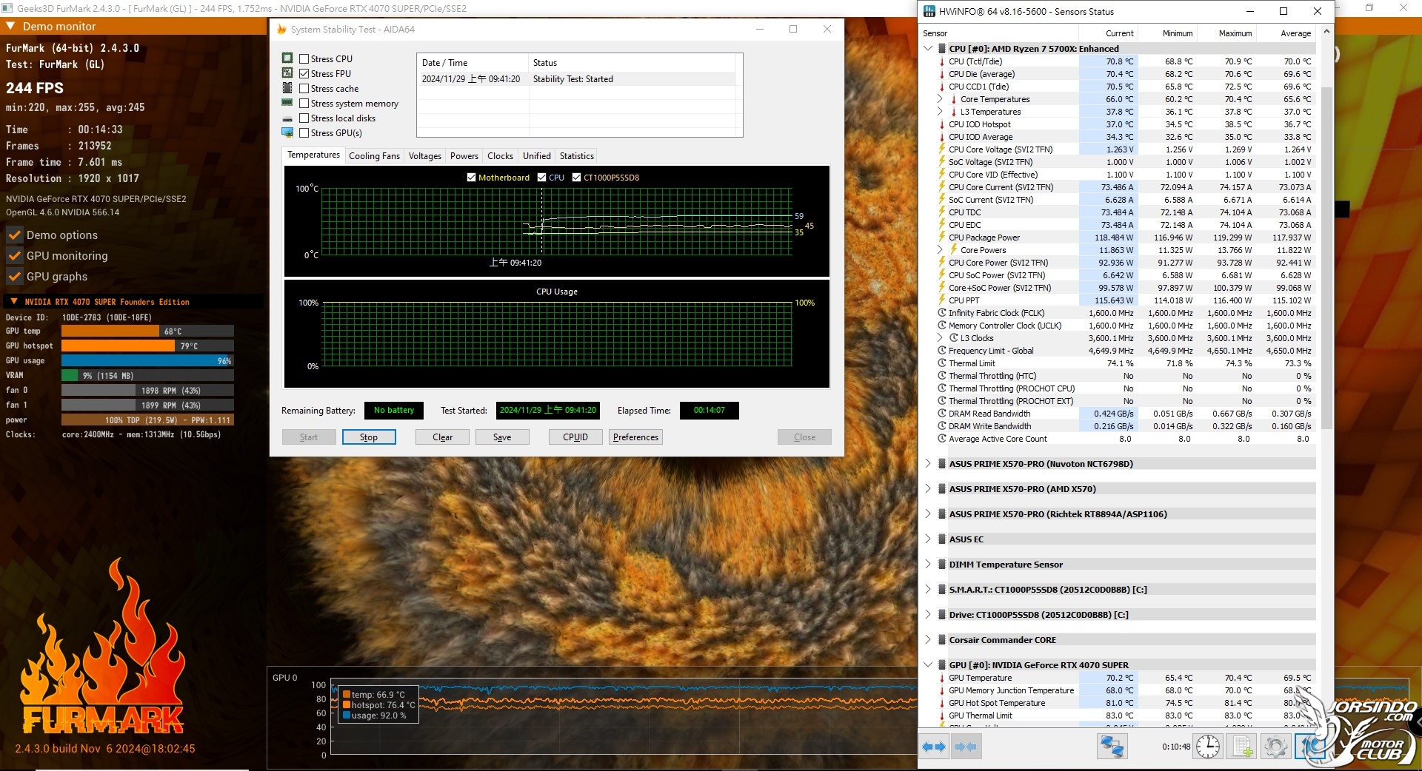Expand ASUS PRIME X570-PRO (Nuvoton NCT6798D) section

point(928,464)
